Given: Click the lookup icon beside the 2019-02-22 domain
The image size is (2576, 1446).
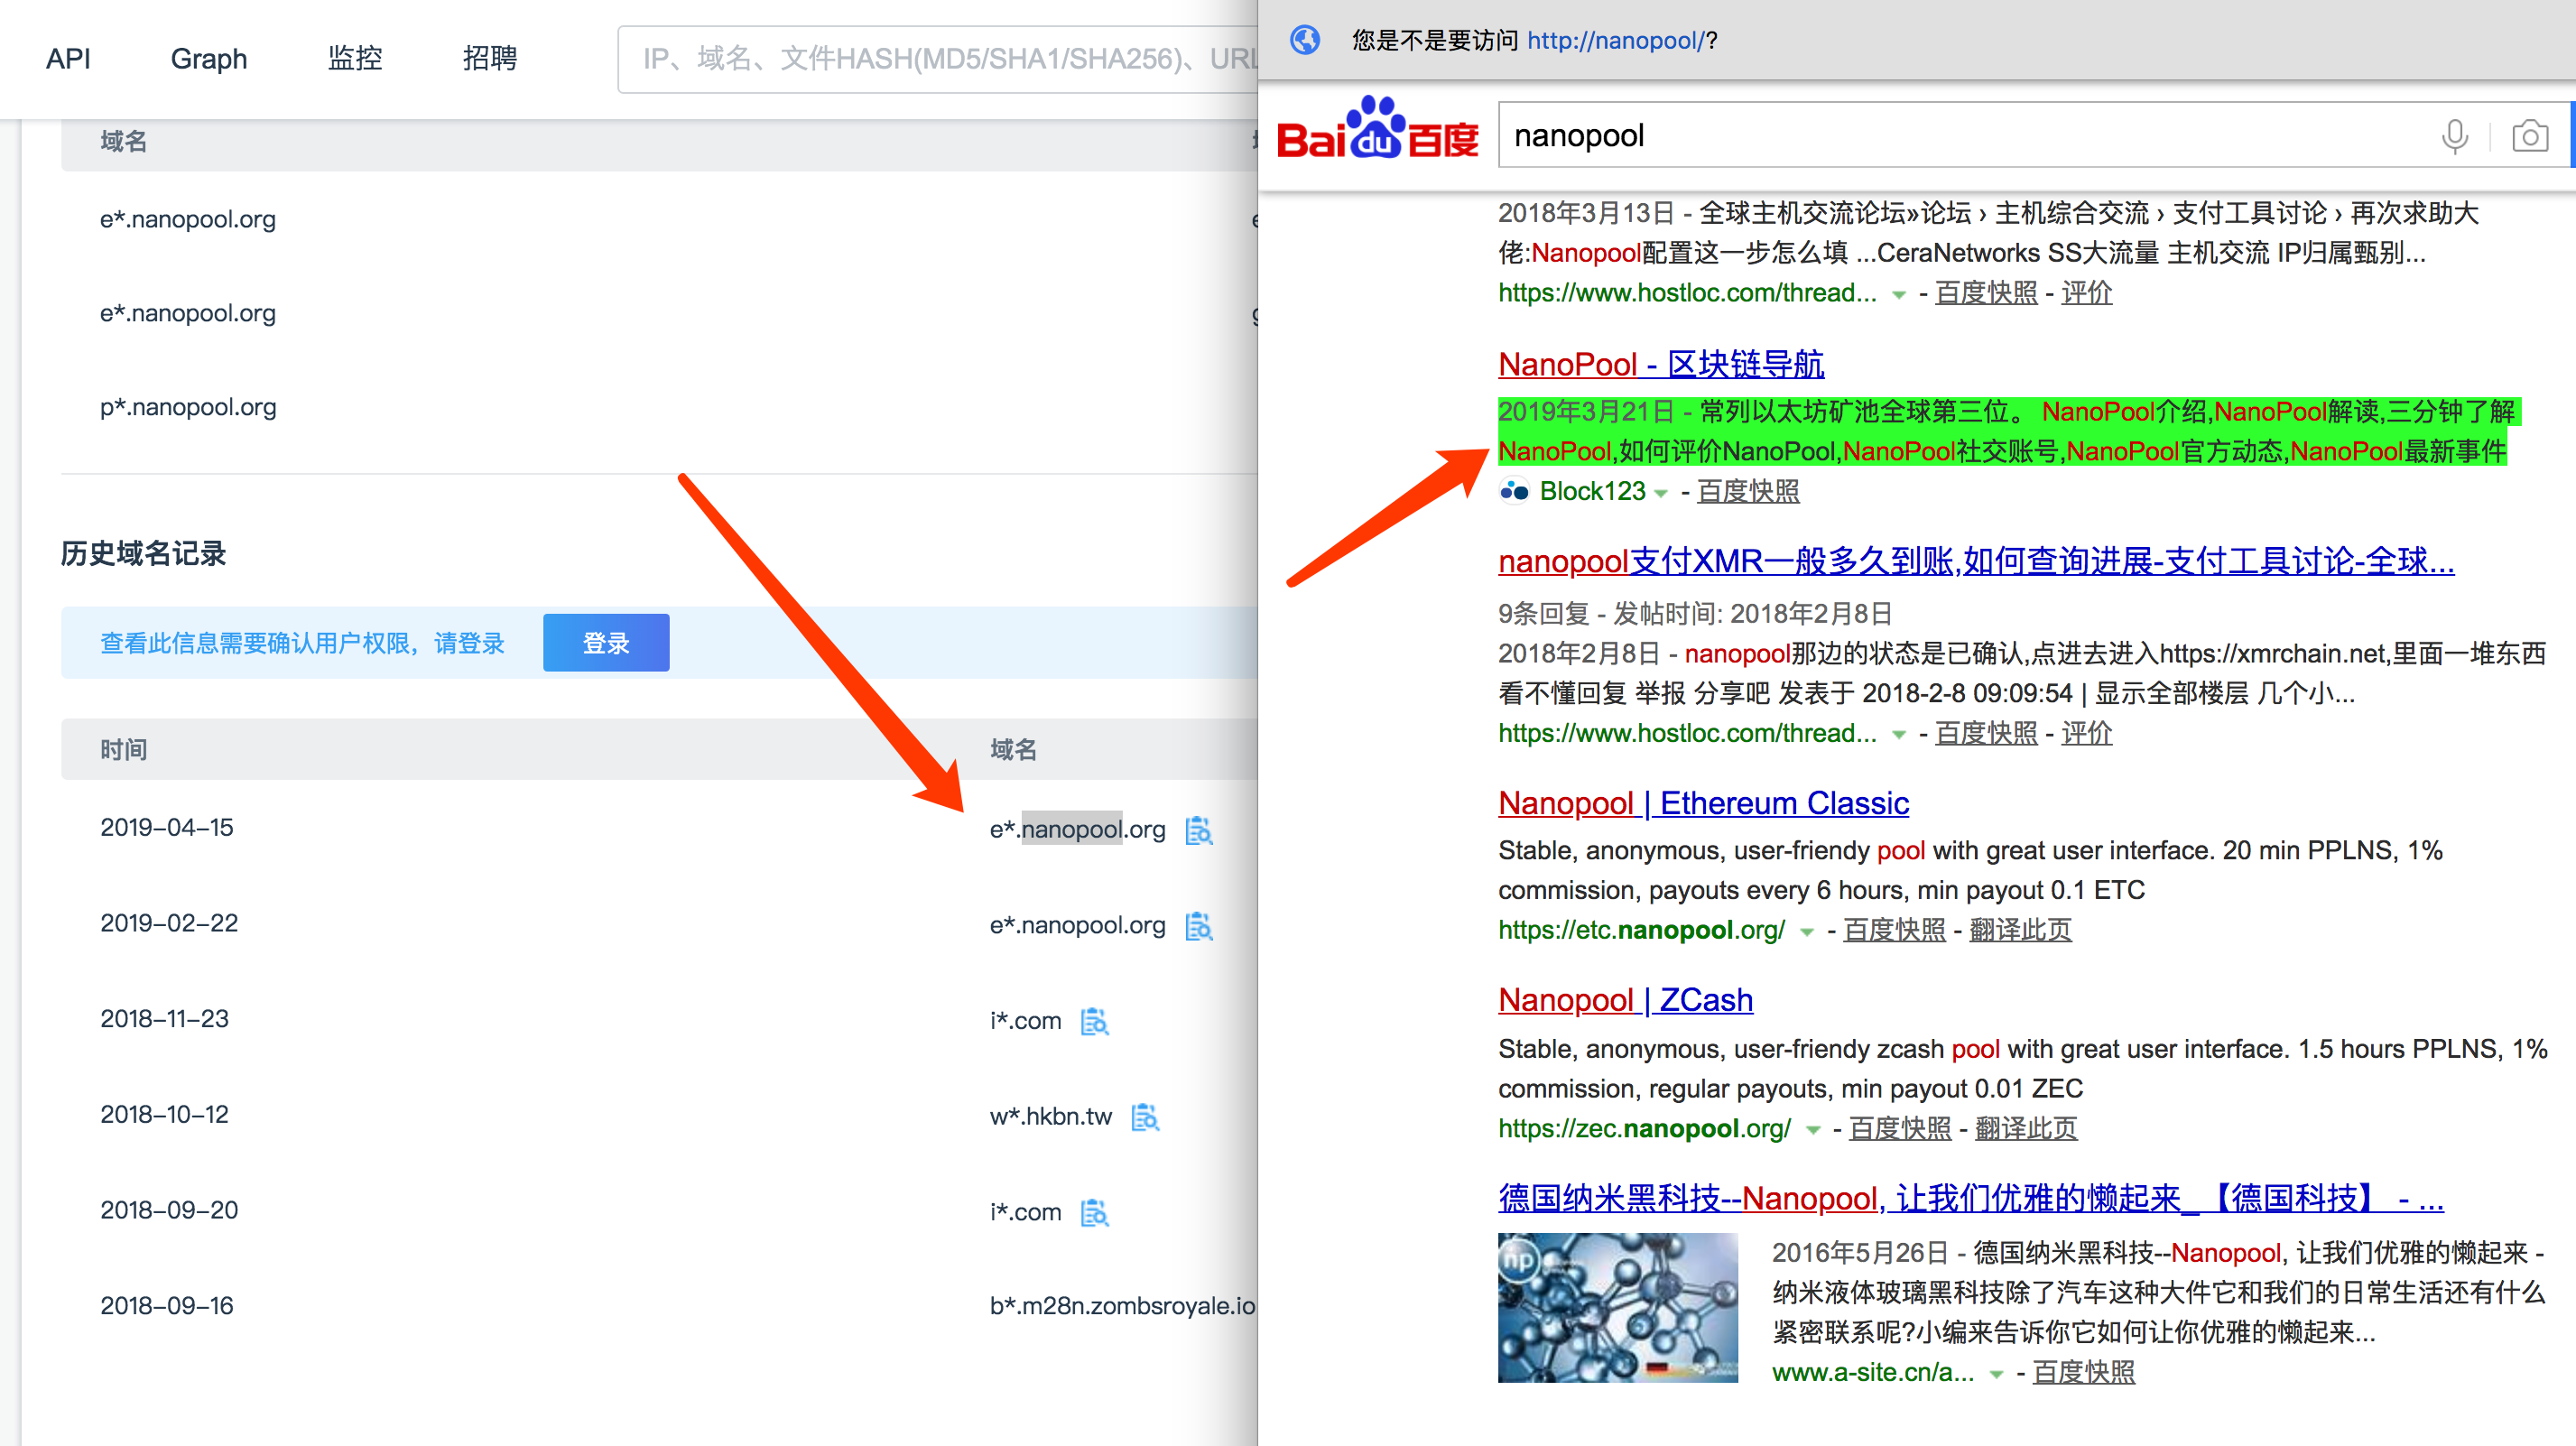Looking at the screenshot, I should (x=1198, y=926).
